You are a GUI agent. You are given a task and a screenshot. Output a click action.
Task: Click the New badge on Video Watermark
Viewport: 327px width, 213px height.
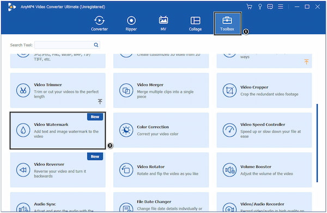95,117
